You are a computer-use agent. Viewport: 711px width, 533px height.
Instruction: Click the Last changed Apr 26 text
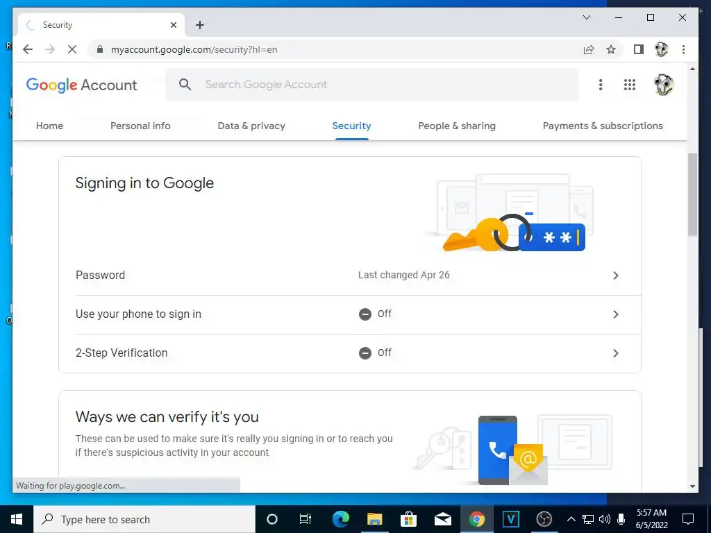click(403, 275)
